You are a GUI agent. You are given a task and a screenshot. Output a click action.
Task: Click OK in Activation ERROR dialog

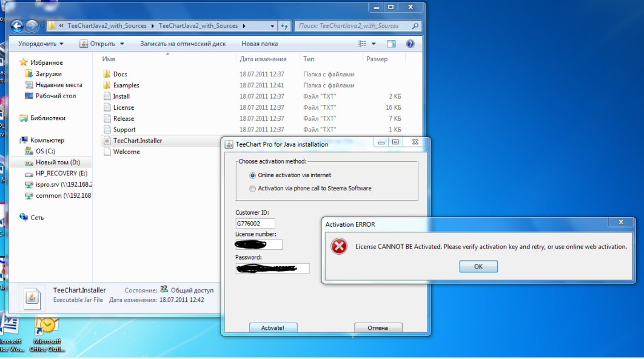tap(478, 267)
